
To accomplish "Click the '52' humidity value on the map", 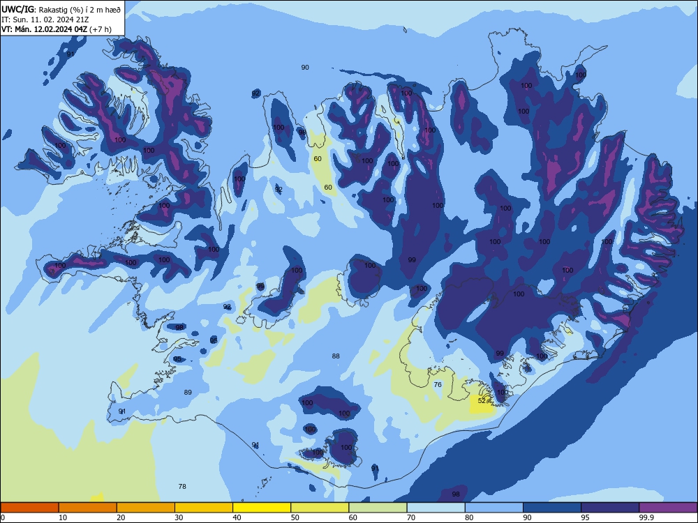I will pyautogui.click(x=482, y=401).
